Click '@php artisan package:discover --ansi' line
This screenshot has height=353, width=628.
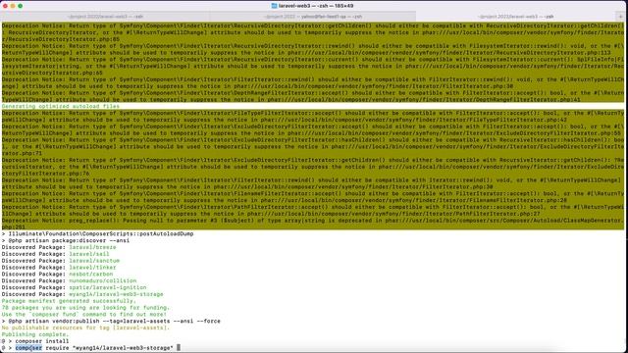click(66, 240)
